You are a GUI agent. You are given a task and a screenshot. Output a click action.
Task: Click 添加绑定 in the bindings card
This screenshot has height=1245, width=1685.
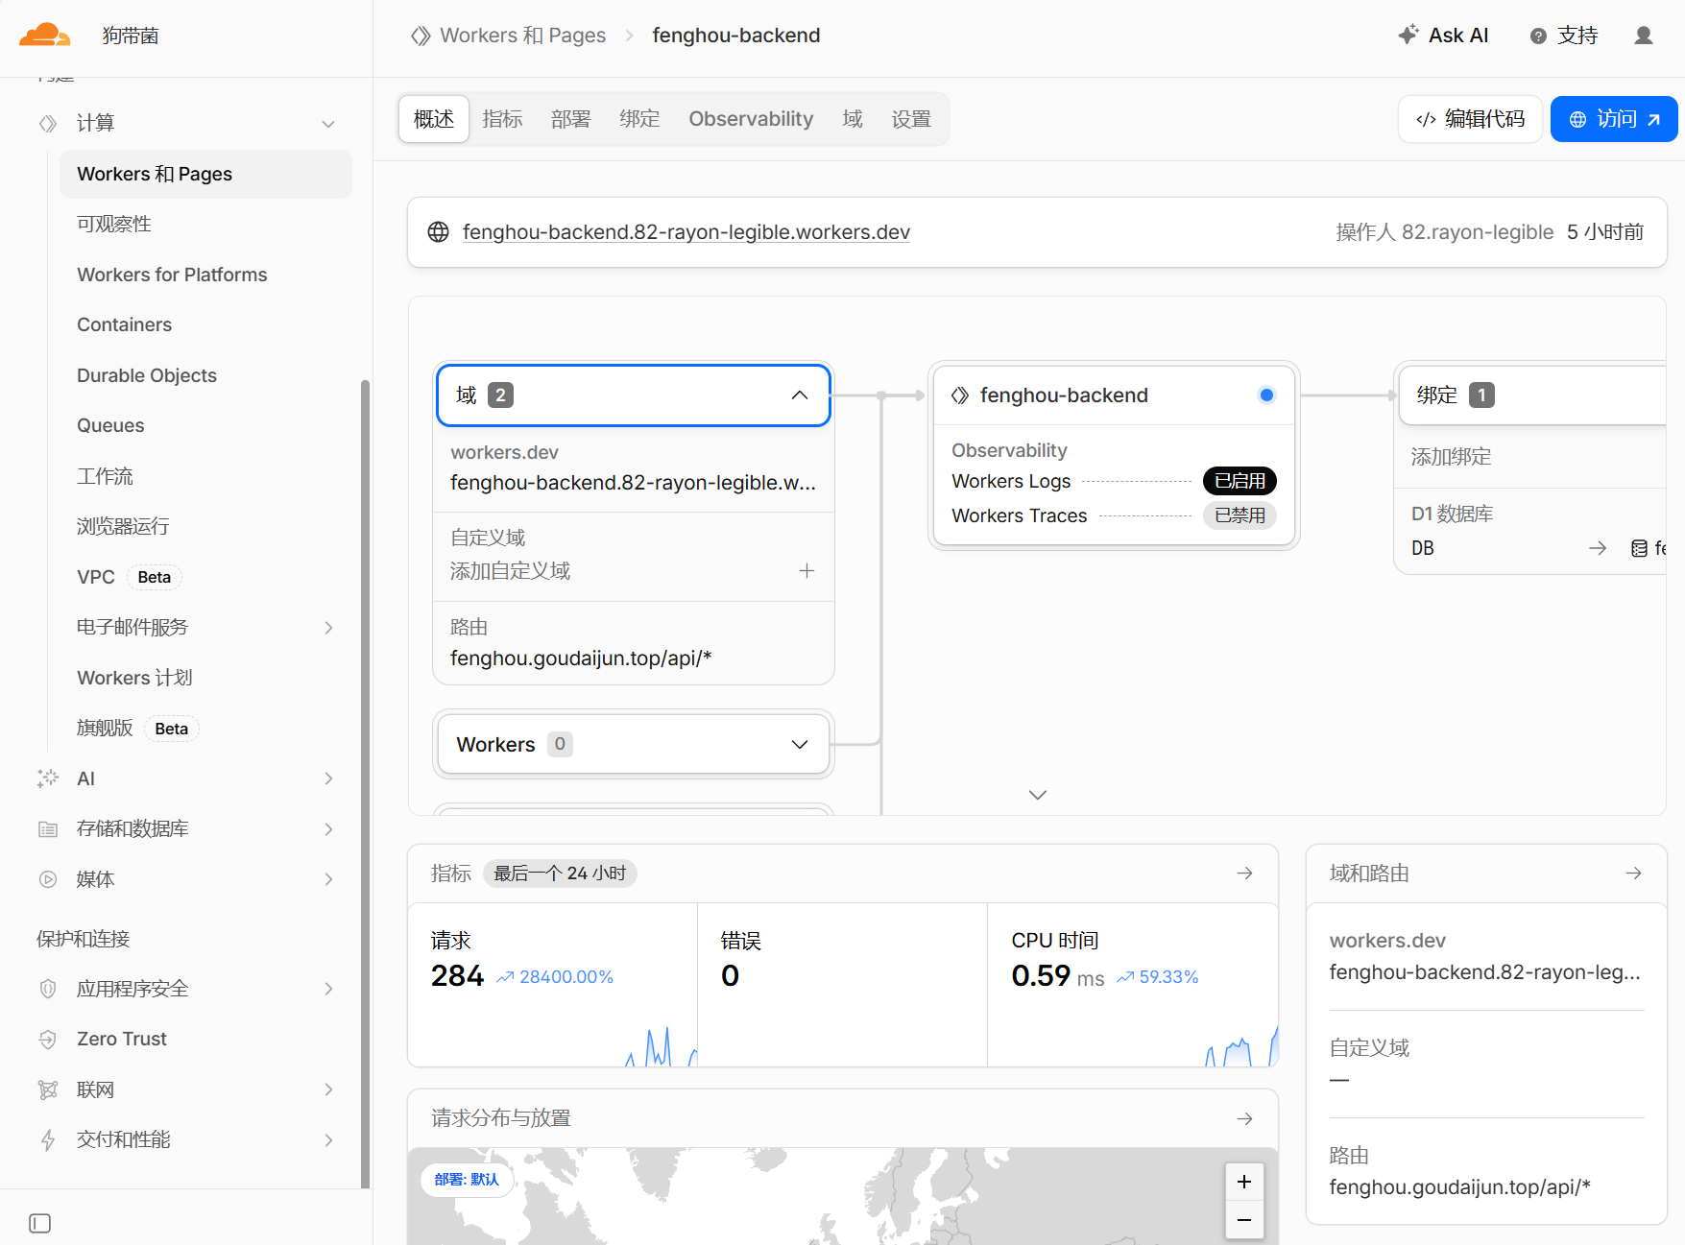point(1451,457)
